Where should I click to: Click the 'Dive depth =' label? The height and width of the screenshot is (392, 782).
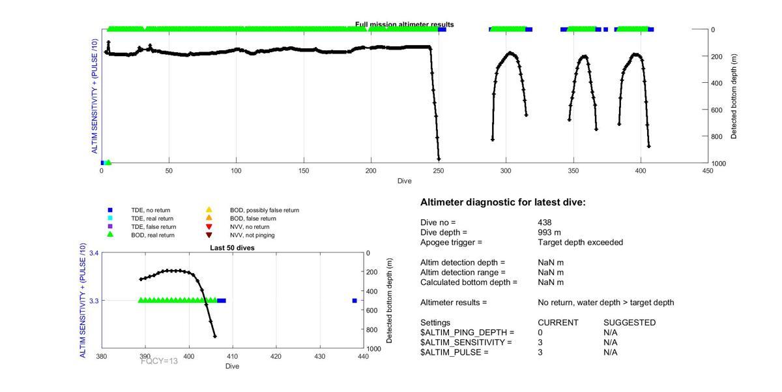[444, 232]
